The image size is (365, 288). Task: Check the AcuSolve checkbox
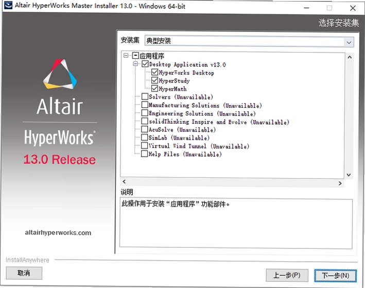tap(145, 129)
